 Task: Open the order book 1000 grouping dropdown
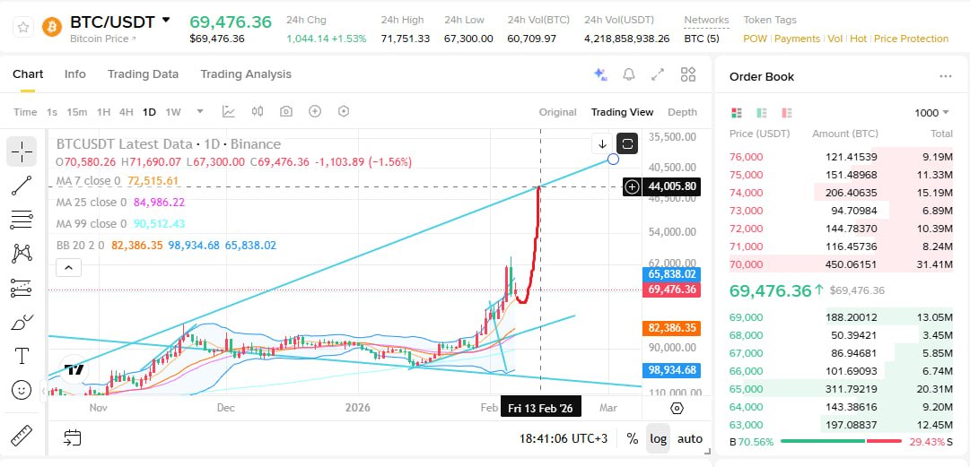[x=931, y=112]
